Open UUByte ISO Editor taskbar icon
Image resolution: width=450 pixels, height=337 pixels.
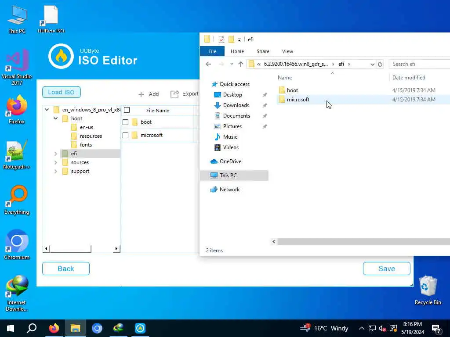[140, 328]
